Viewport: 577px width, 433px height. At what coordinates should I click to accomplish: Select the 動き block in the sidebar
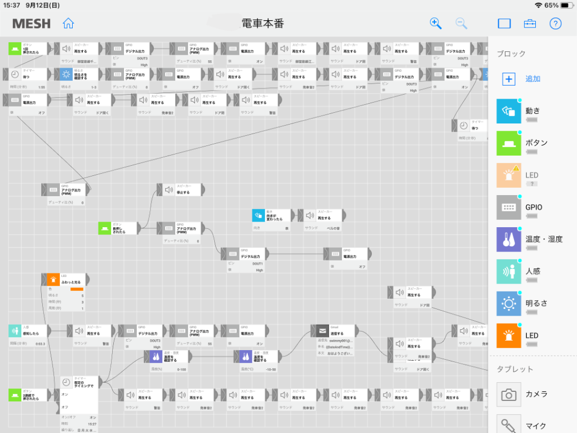pos(509,111)
